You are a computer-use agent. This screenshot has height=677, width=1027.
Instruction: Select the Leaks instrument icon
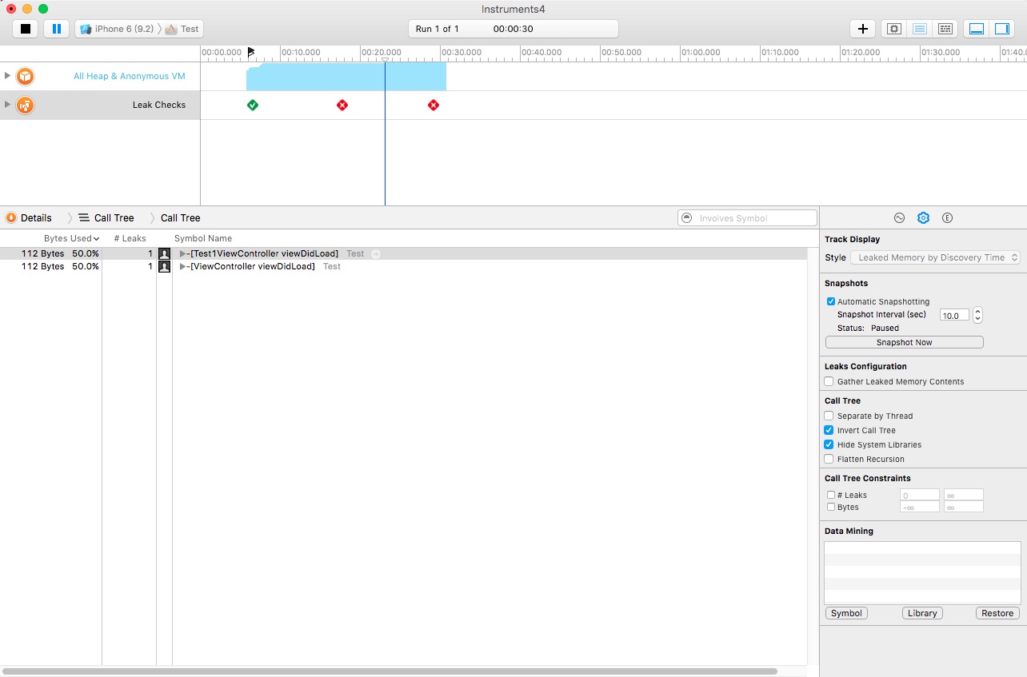point(26,105)
